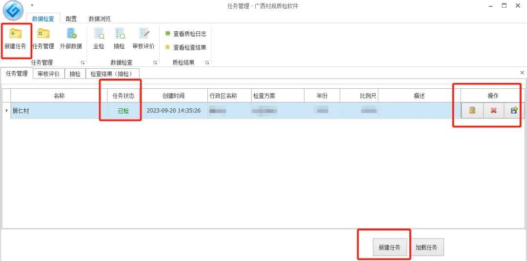The image size is (527, 261).
Task: Click 行政区名称 column header
Action: tap(229, 96)
